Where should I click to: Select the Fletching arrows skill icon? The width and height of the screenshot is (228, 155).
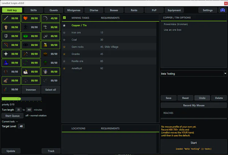(x=25, y=63)
